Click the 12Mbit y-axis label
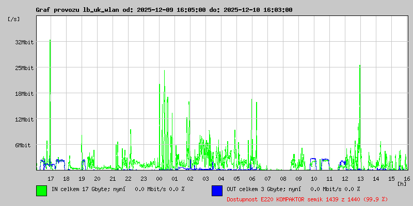Image resolution: width=413 pixels, height=206 pixels. pos(24,119)
